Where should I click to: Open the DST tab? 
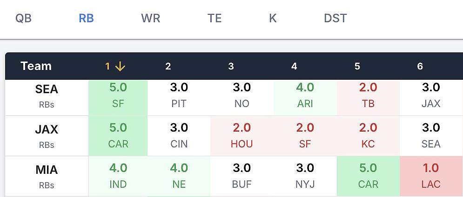335,19
